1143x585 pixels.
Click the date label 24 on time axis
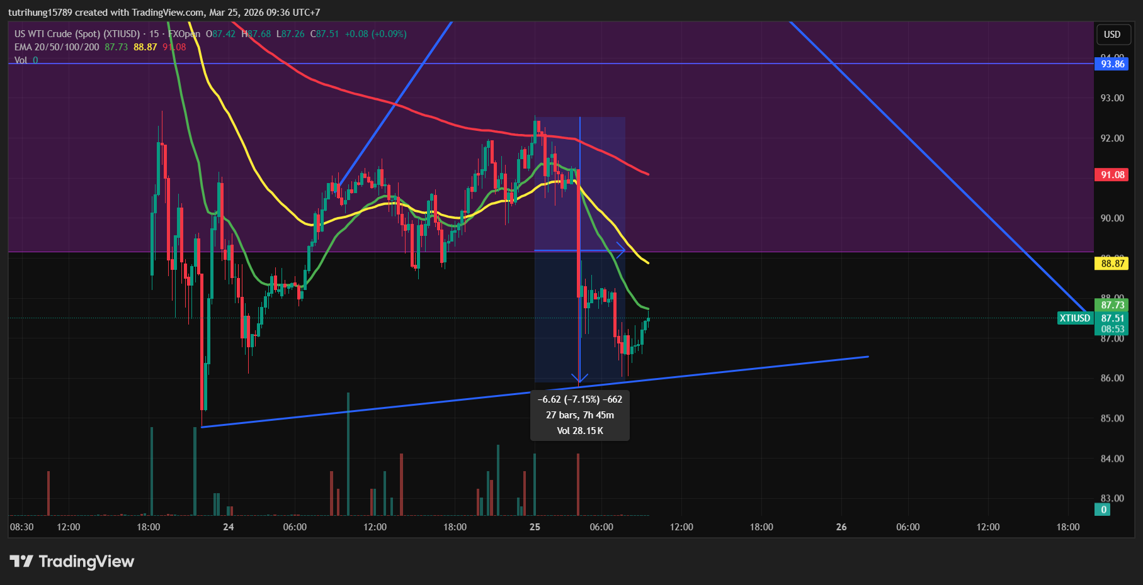point(228,527)
